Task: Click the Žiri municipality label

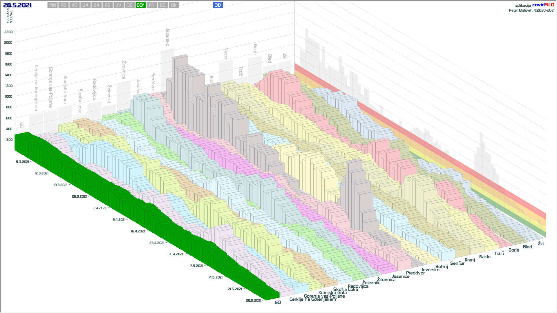Action: [540, 243]
